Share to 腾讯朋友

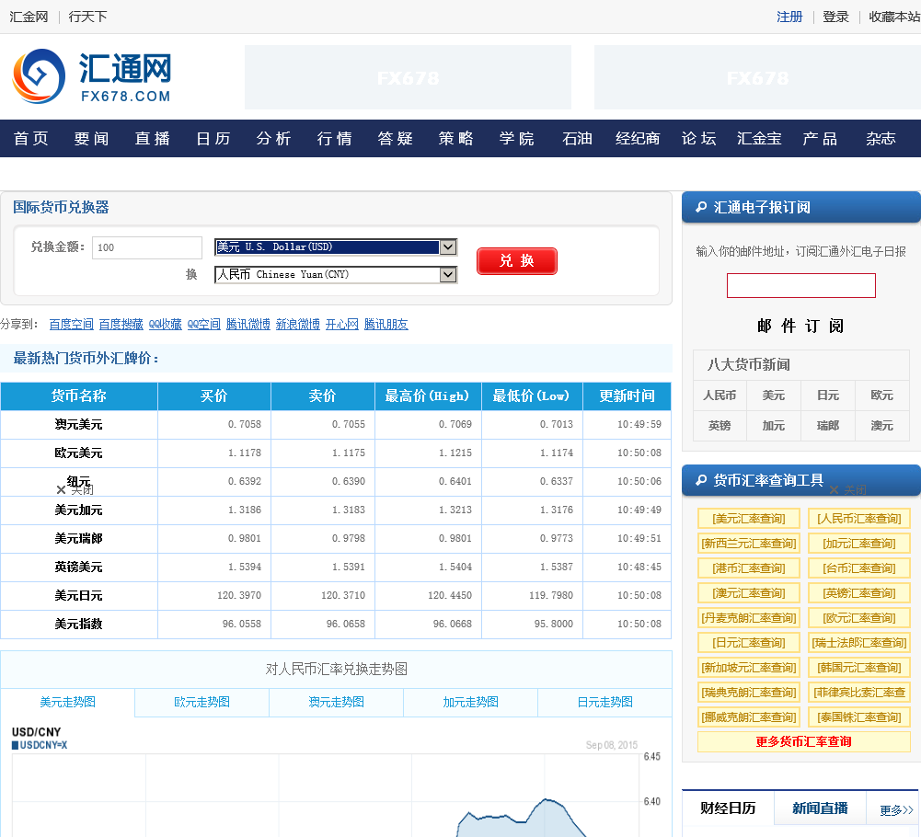(386, 325)
